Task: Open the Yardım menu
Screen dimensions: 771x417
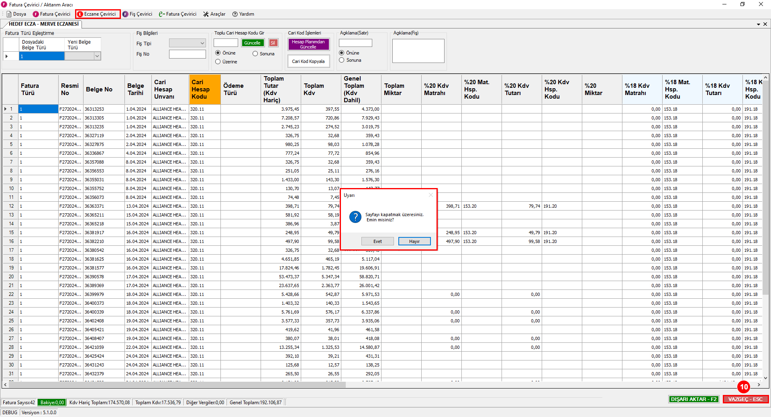Action: [x=243, y=14]
